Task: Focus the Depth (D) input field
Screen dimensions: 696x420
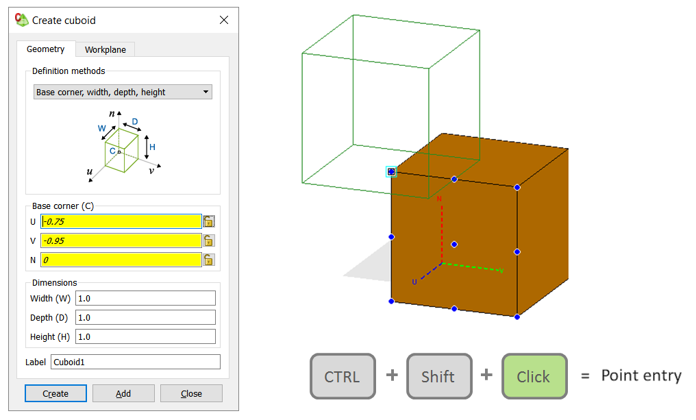Action: tap(145, 317)
